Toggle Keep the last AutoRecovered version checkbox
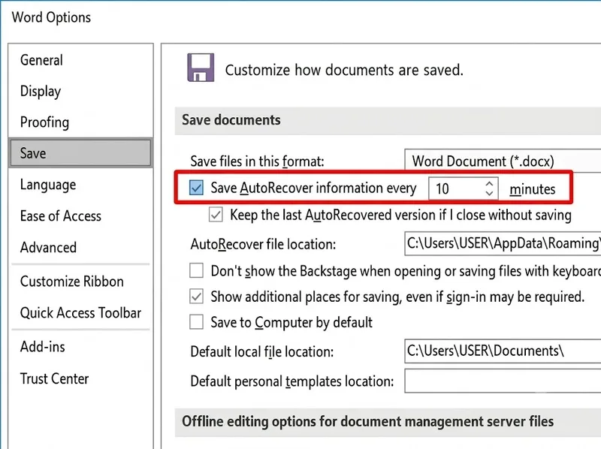This screenshot has width=601, height=449. (216, 215)
